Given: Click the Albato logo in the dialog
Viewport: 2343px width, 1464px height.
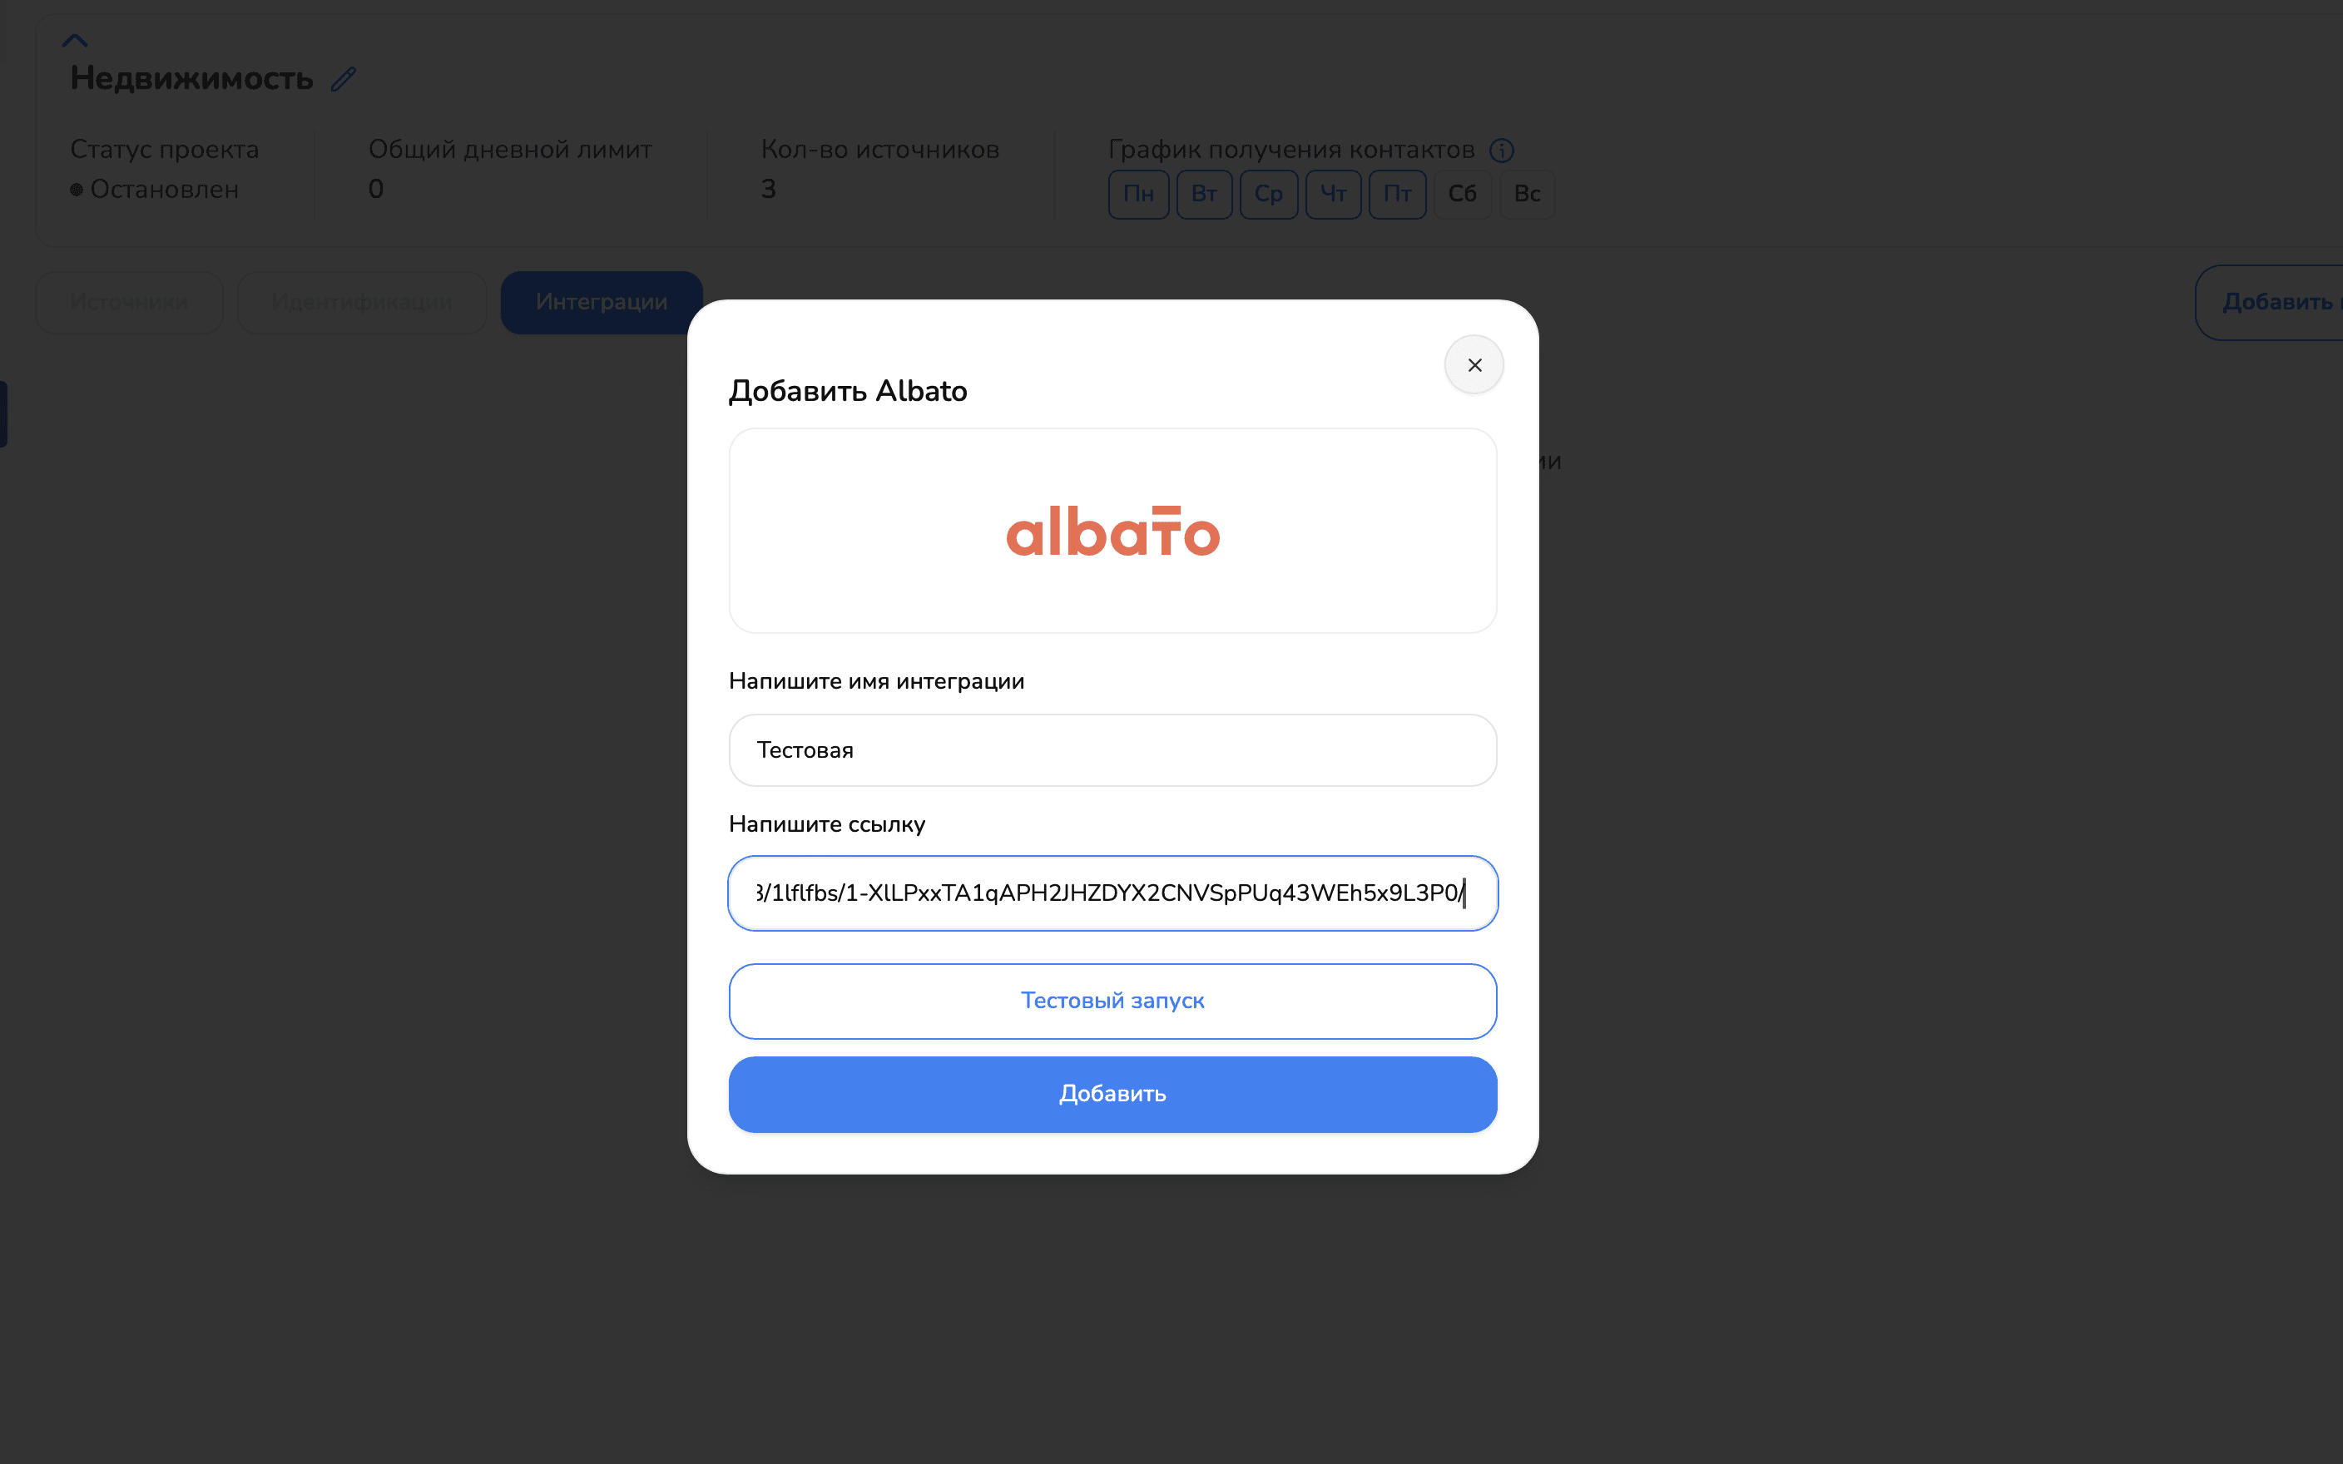Looking at the screenshot, I should [1112, 530].
